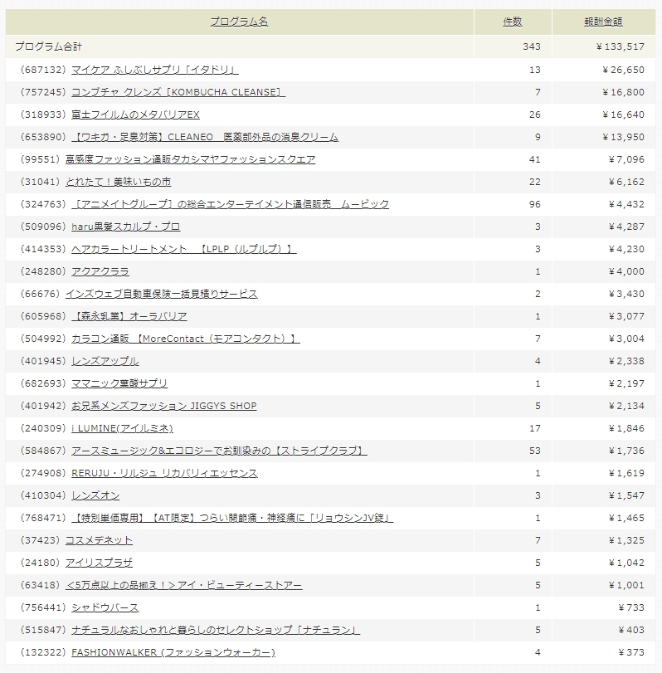
Task: Open ヘアカラートリートメント LPLP link
Action: pos(183,249)
